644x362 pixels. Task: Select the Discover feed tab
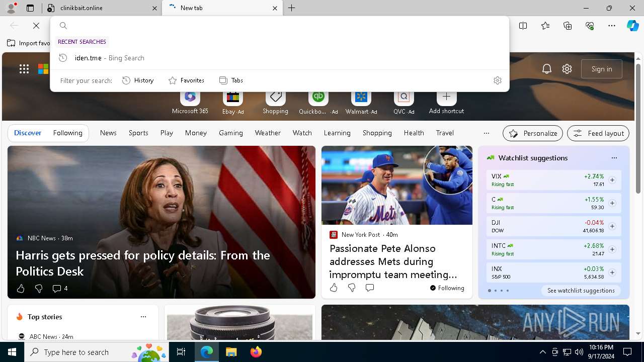coord(28,133)
